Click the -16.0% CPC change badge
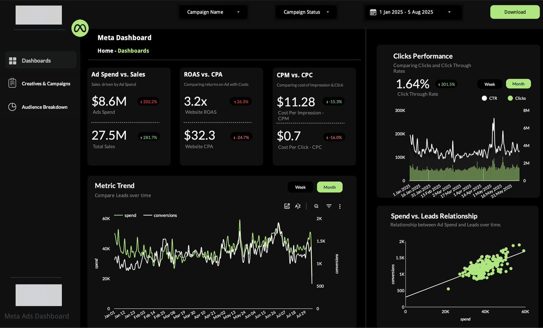Screen dimensions: 543x328 tap(334, 137)
